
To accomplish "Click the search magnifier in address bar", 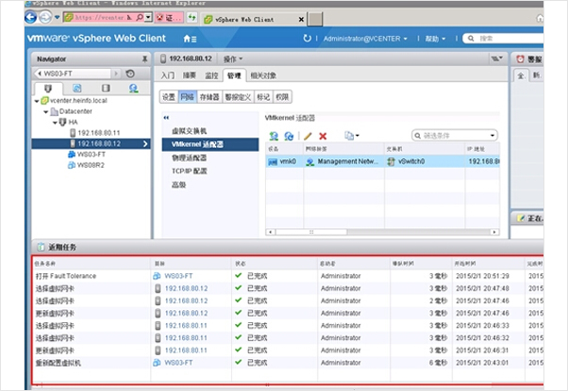I will (x=140, y=17).
